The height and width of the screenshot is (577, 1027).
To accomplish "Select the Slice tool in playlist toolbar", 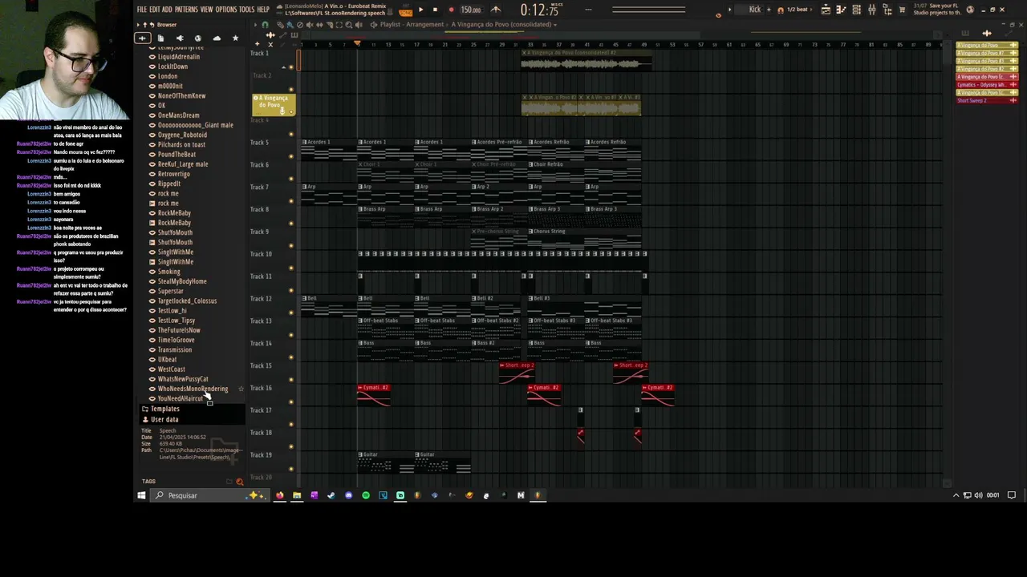I will pos(330,25).
